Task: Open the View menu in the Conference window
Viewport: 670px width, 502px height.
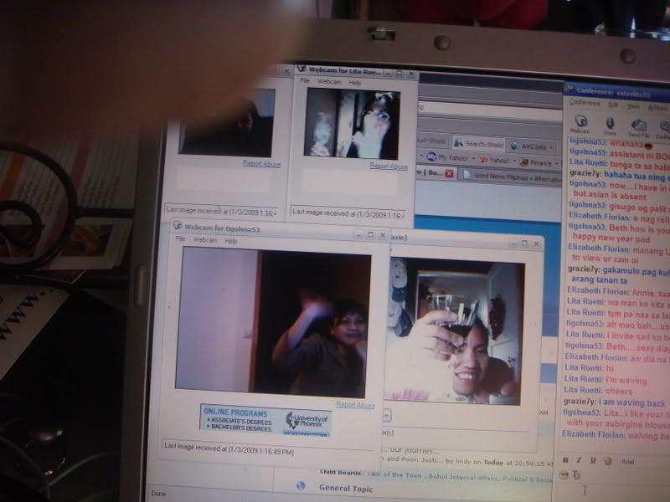Action: point(634,106)
